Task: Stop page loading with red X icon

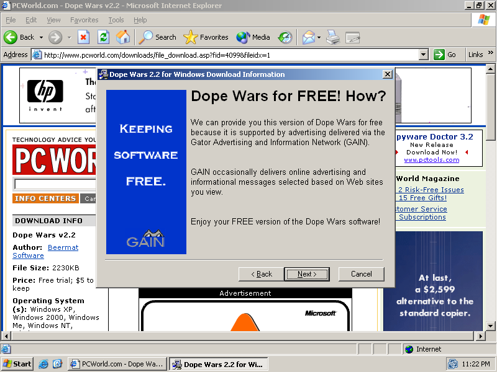Action: coord(83,37)
